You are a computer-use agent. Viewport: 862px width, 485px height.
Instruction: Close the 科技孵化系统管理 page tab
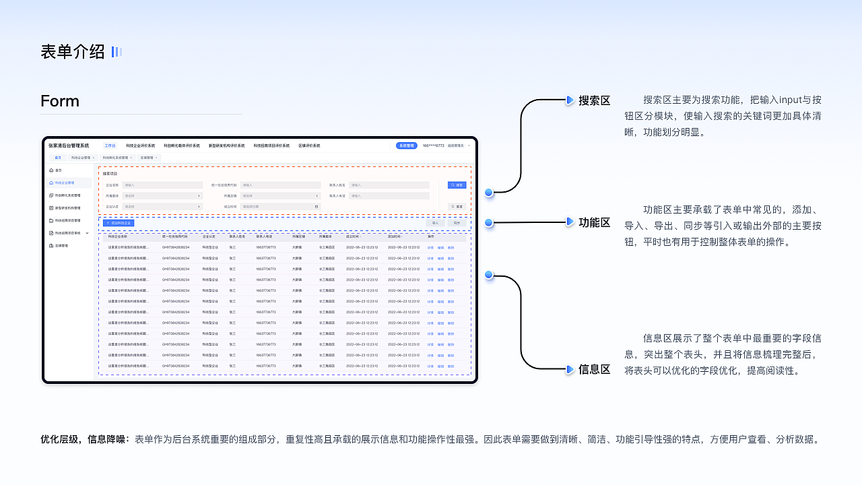(131, 158)
